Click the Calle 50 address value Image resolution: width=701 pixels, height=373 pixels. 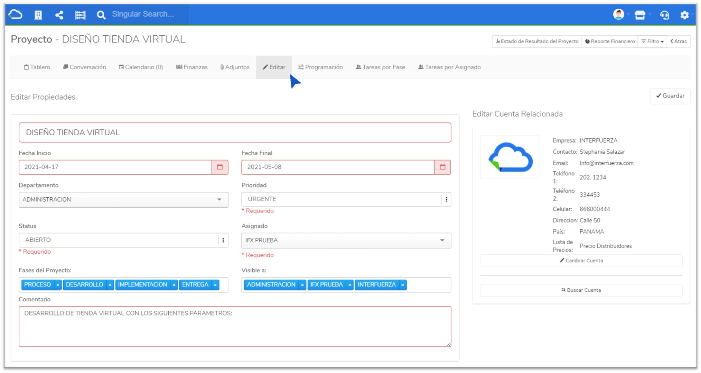(590, 220)
